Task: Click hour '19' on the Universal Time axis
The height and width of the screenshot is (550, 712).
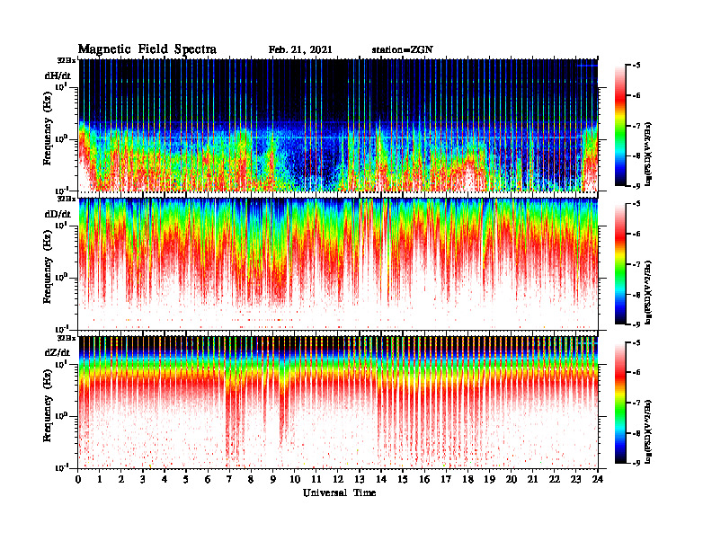Action: tap(489, 480)
